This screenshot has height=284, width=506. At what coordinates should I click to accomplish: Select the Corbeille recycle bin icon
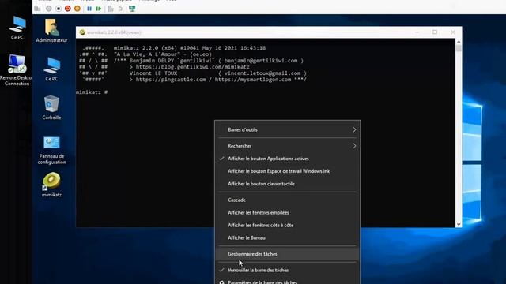51,107
